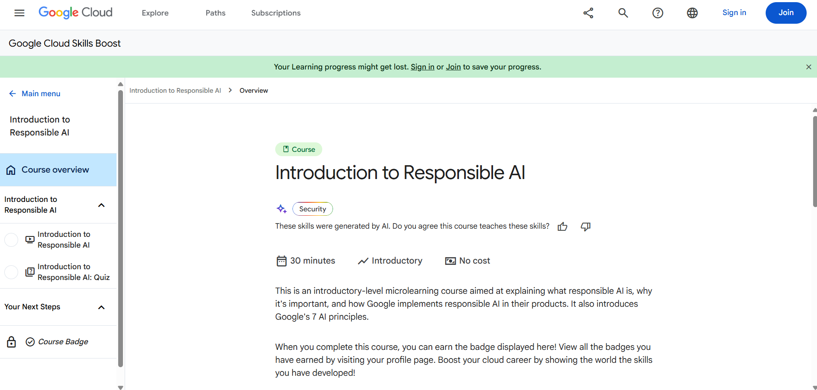Select Course overview in sidebar
Screen dimensions: 817x390
(58, 170)
